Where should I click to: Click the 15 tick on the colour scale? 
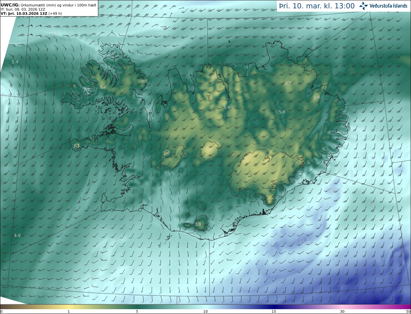click(274, 312)
